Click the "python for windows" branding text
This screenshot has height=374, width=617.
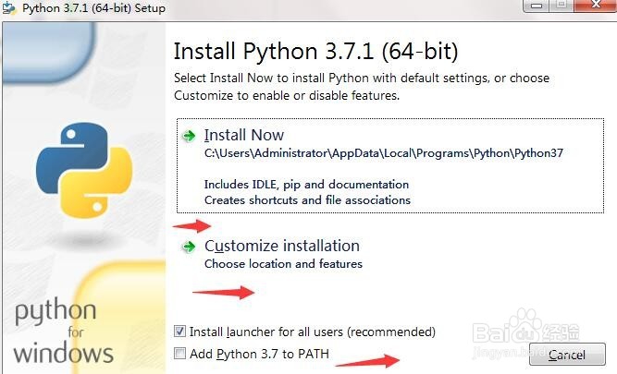(63, 332)
